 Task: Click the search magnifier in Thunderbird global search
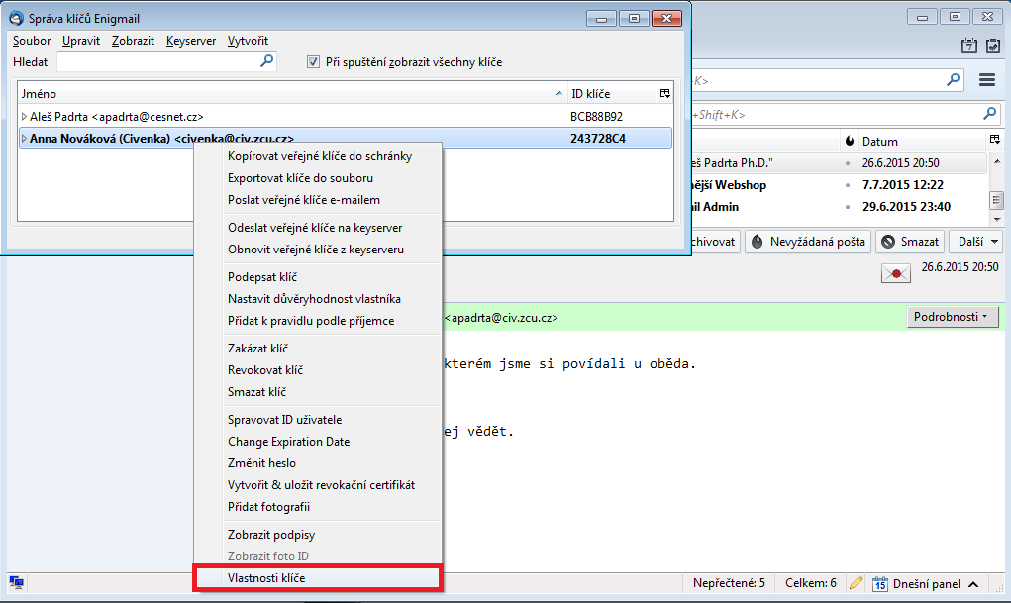953,80
